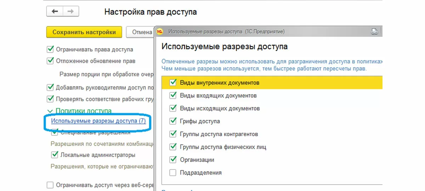425x191 pixels.
Task: Toggle Отложенное обновление прав checkbox
Action: (50, 61)
